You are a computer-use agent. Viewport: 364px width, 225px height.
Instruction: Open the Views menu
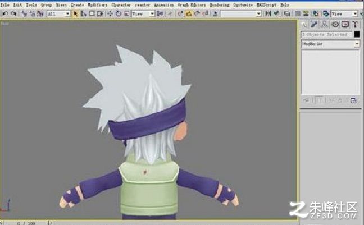point(61,5)
